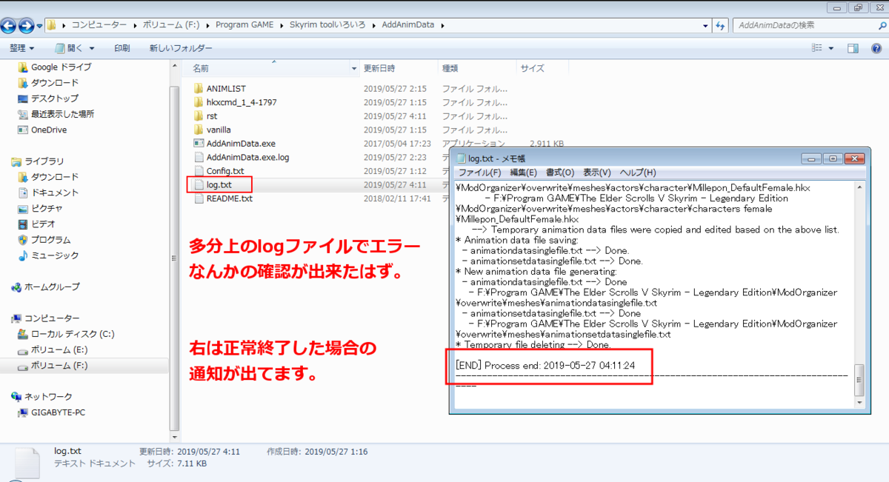Open the view options icon in toolbar
889x482 pixels.
[x=817, y=48]
